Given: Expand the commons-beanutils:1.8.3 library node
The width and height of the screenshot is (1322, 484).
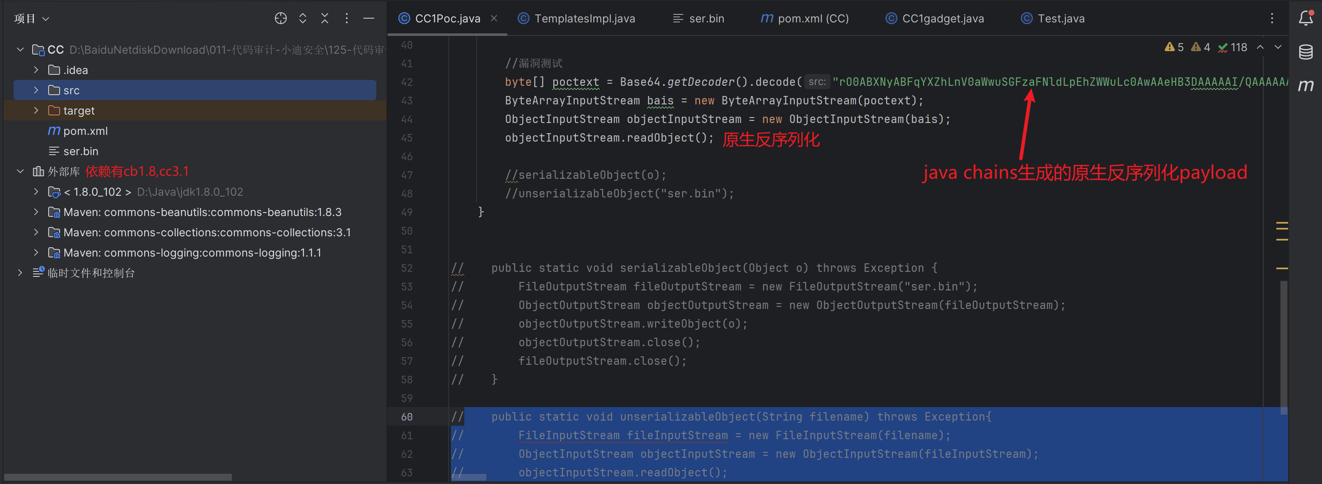Looking at the screenshot, I should (x=36, y=212).
